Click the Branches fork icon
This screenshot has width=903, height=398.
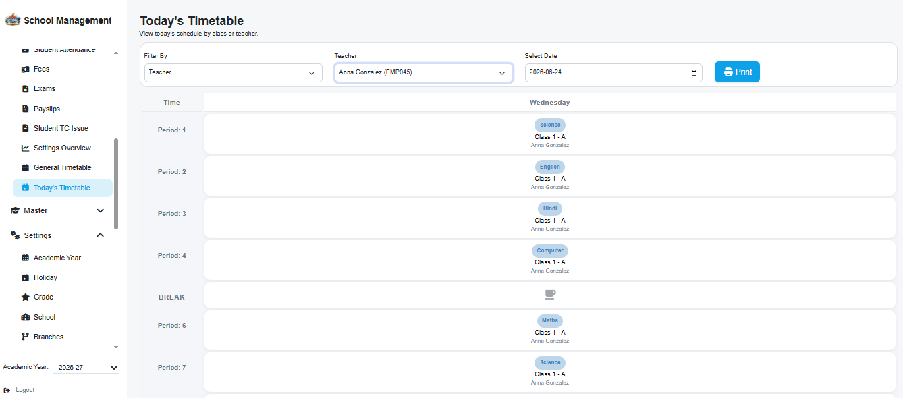(25, 337)
